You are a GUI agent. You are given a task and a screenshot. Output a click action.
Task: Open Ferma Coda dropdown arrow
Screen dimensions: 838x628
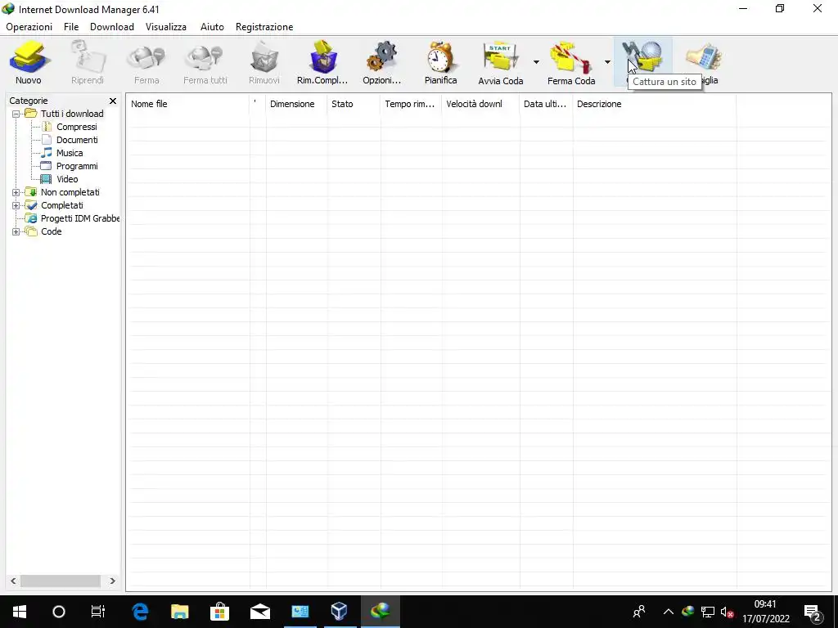pos(607,62)
